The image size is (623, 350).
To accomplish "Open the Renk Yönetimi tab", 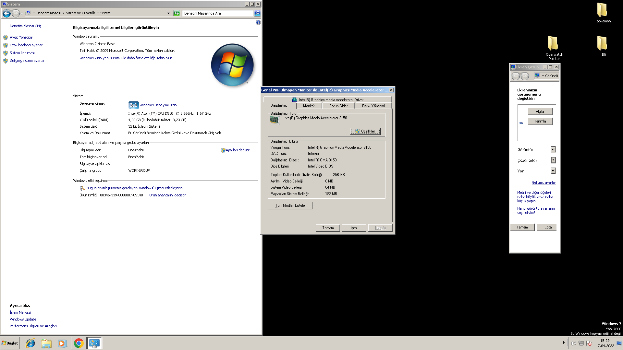I will point(373,106).
